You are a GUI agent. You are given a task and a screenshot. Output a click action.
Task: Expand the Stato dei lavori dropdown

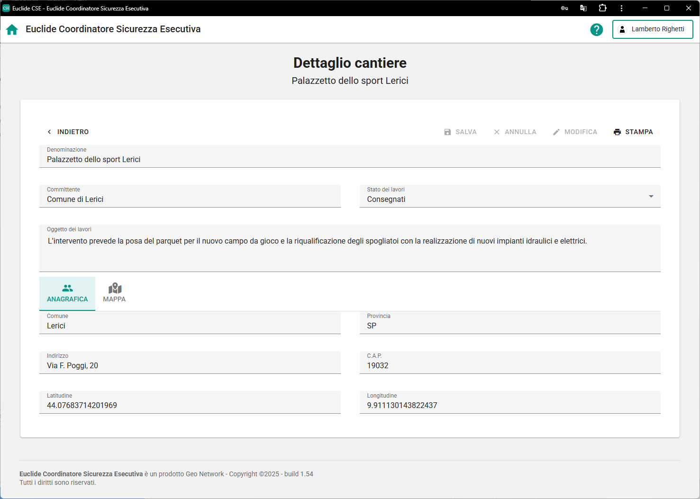(651, 196)
